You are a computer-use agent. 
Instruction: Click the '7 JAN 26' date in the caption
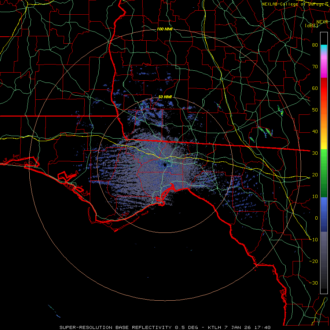[x=237, y=327]
